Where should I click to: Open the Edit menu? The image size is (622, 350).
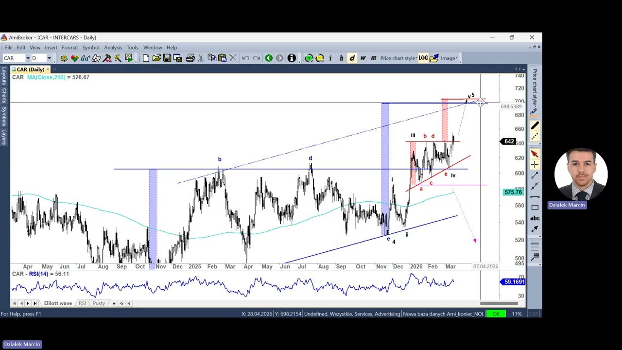(x=21, y=48)
